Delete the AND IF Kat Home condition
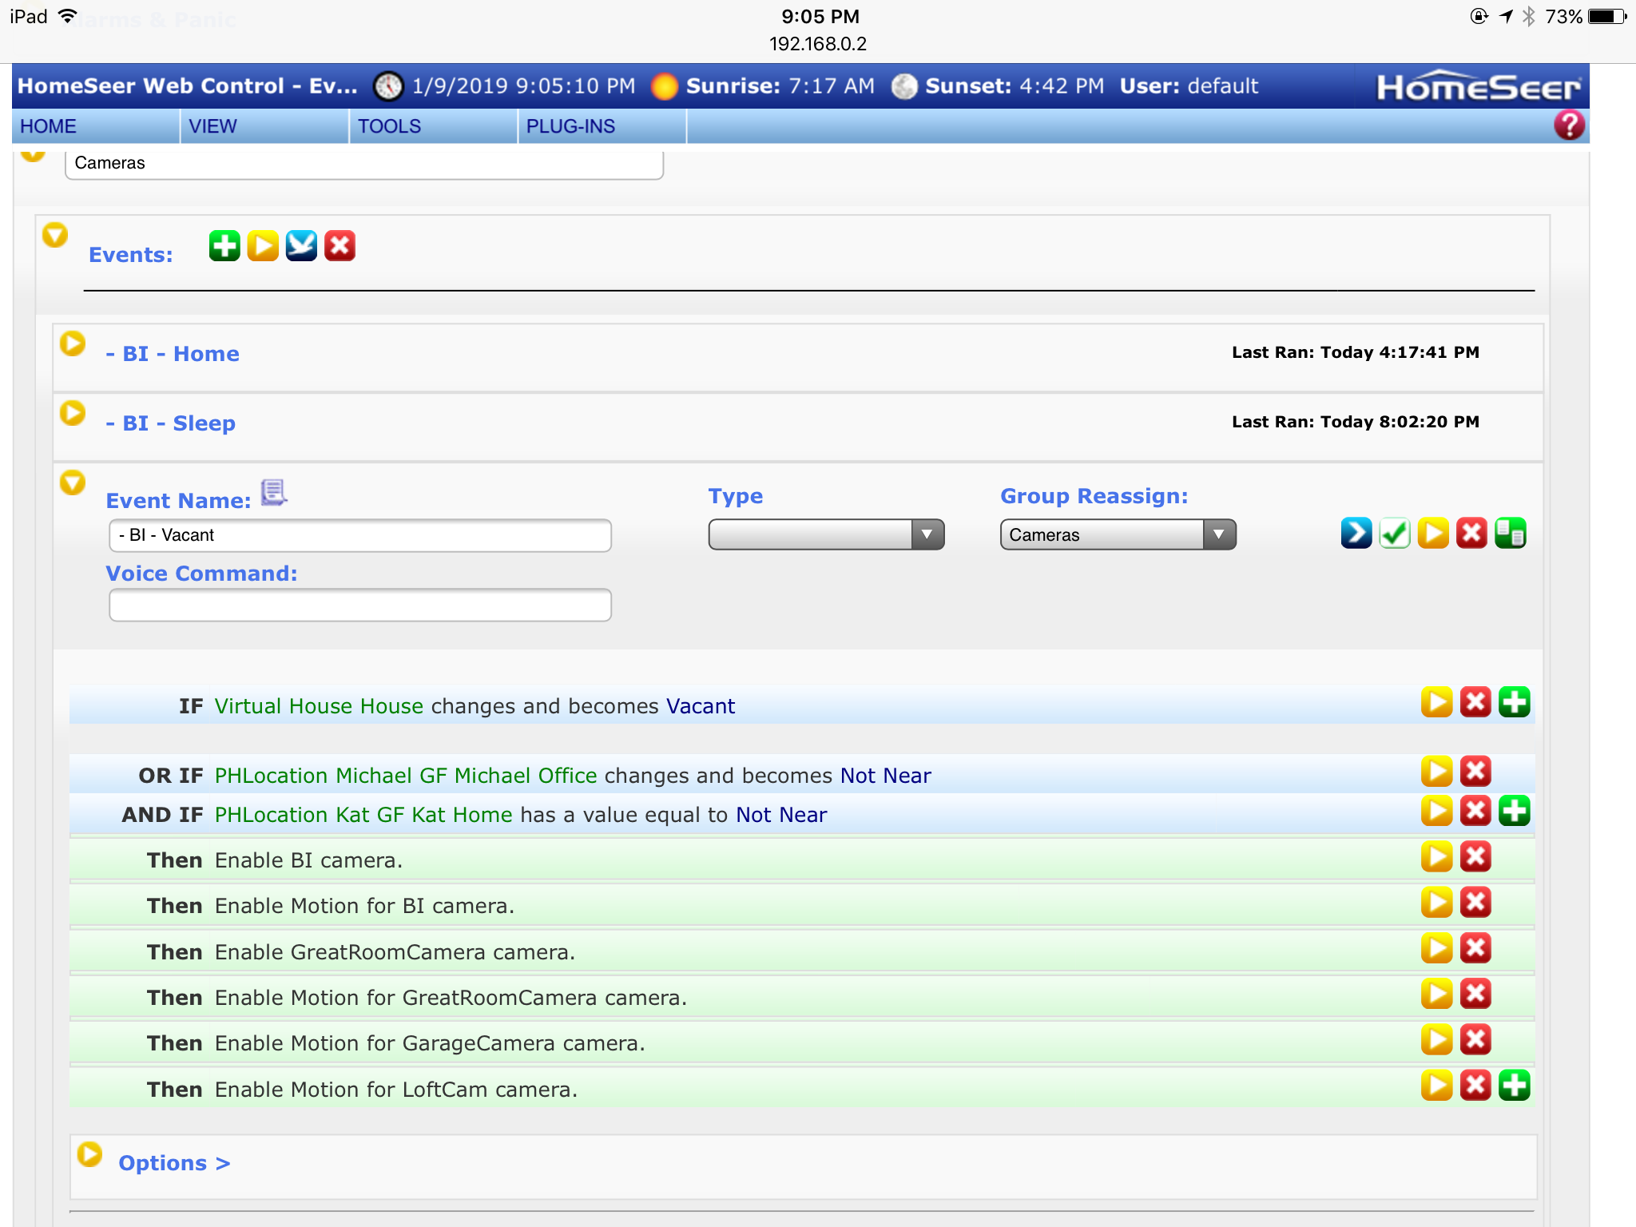 coord(1475,810)
